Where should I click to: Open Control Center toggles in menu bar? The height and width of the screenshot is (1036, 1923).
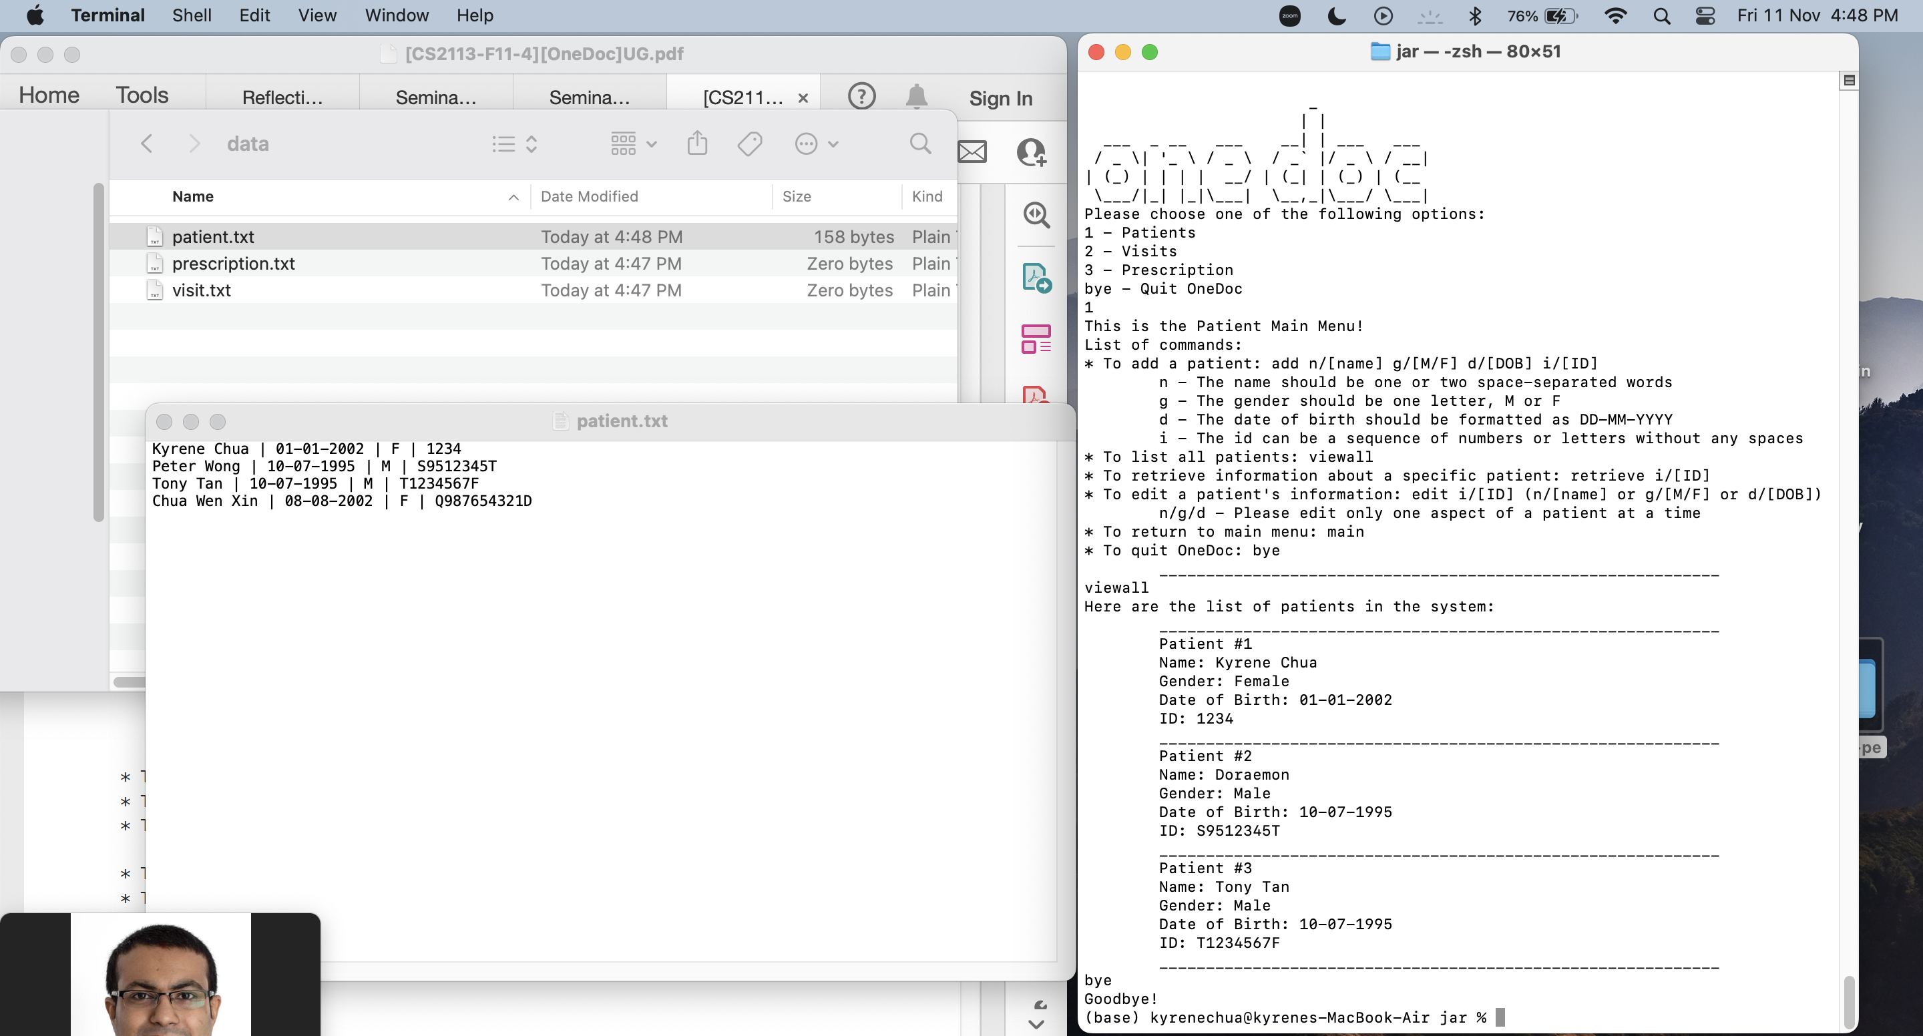(x=1705, y=15)
